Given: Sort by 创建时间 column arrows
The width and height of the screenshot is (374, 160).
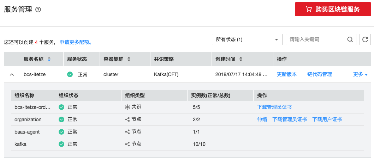Looking at the screenshot, I should (241, 59).
